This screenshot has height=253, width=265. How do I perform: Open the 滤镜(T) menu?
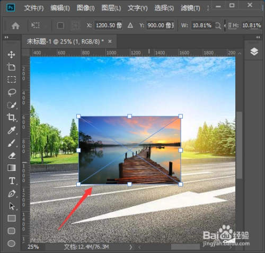click(190, 8)
